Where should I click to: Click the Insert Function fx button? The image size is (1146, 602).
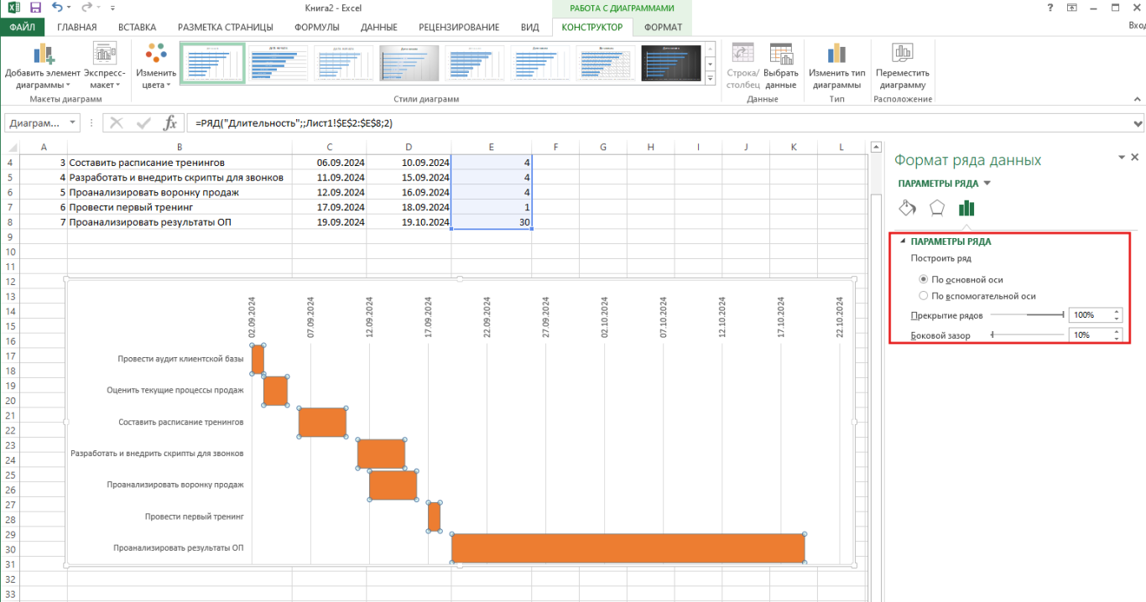[x=170, y=123]
